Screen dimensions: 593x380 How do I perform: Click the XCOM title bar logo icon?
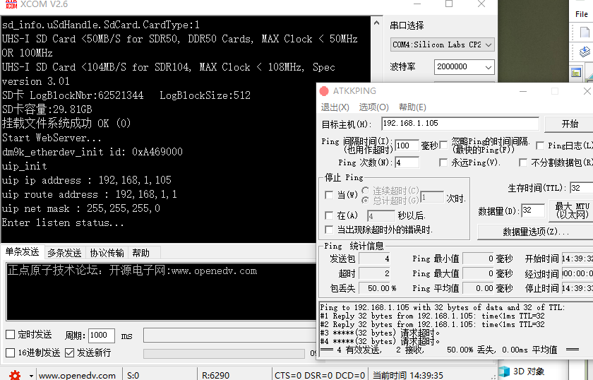tap(11, 4)
